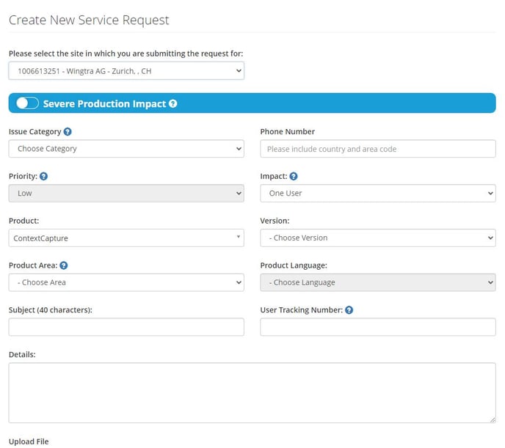Image resolution: width=505 pixels, height=448 pixels.
Task: Expand the Choose Area dropdown
Action: 126,282
